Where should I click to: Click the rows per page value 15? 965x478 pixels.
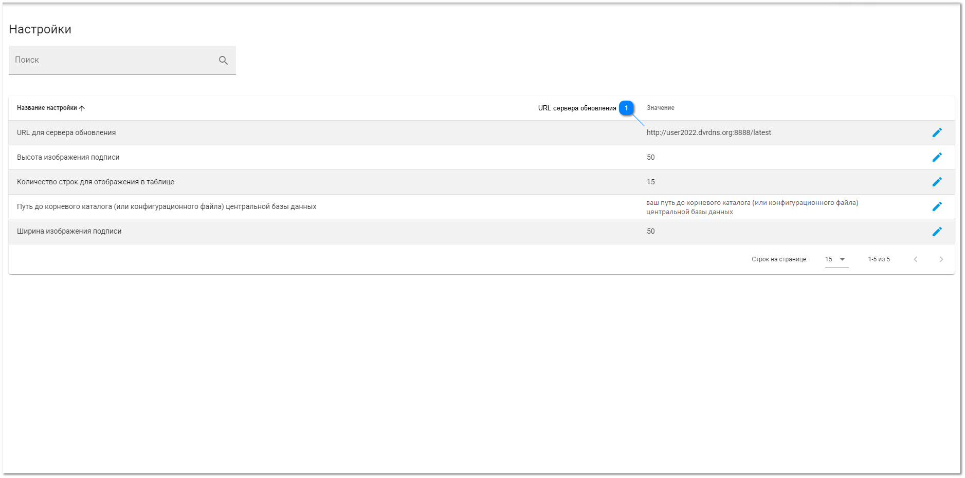point(829,259)
